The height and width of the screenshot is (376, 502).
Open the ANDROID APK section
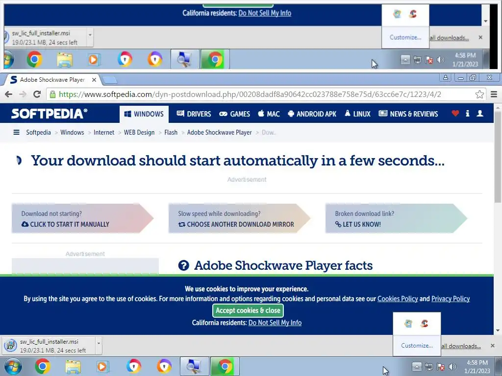312,114
